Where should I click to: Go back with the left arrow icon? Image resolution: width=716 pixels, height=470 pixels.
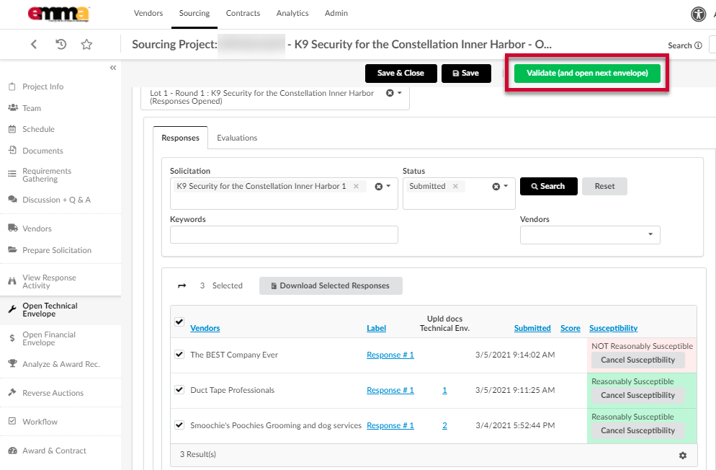click(x=34, y=44)
